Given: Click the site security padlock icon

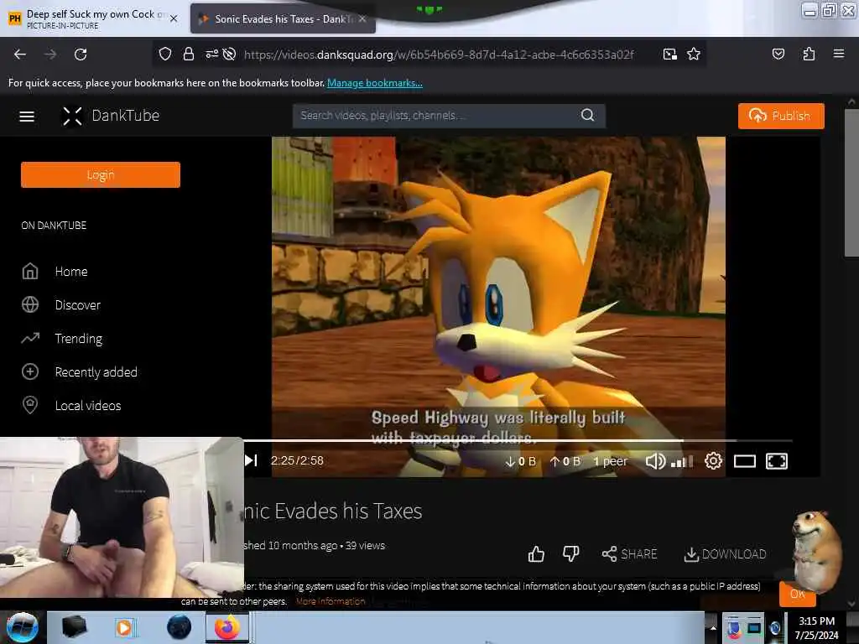Looking at the screenshot, I should tap(189, 55).
